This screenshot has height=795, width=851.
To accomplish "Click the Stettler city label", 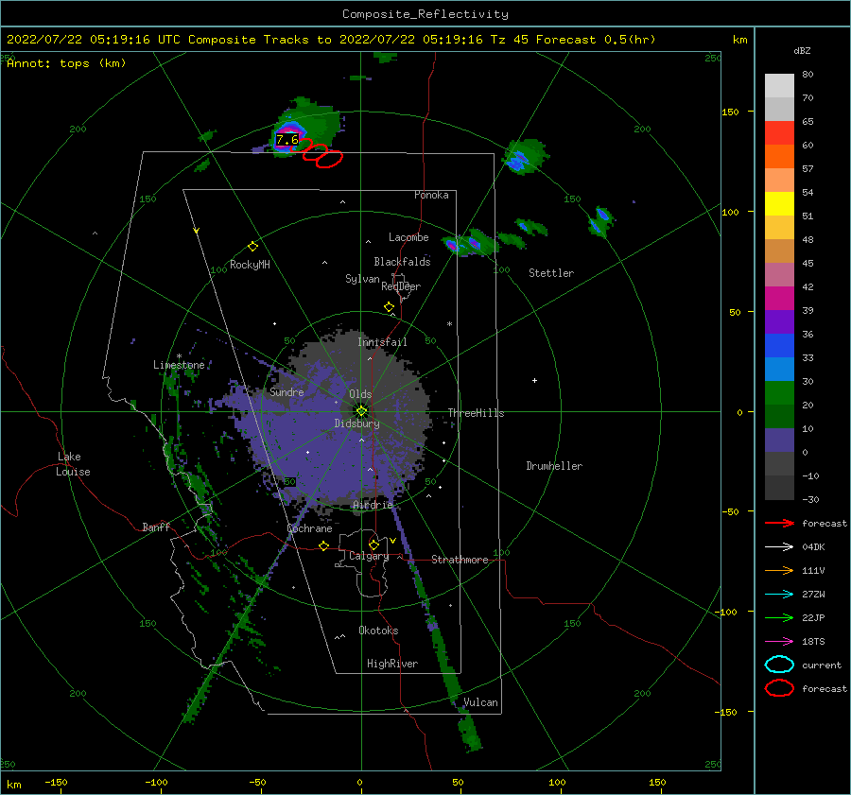I will click(x=551, y=273).
